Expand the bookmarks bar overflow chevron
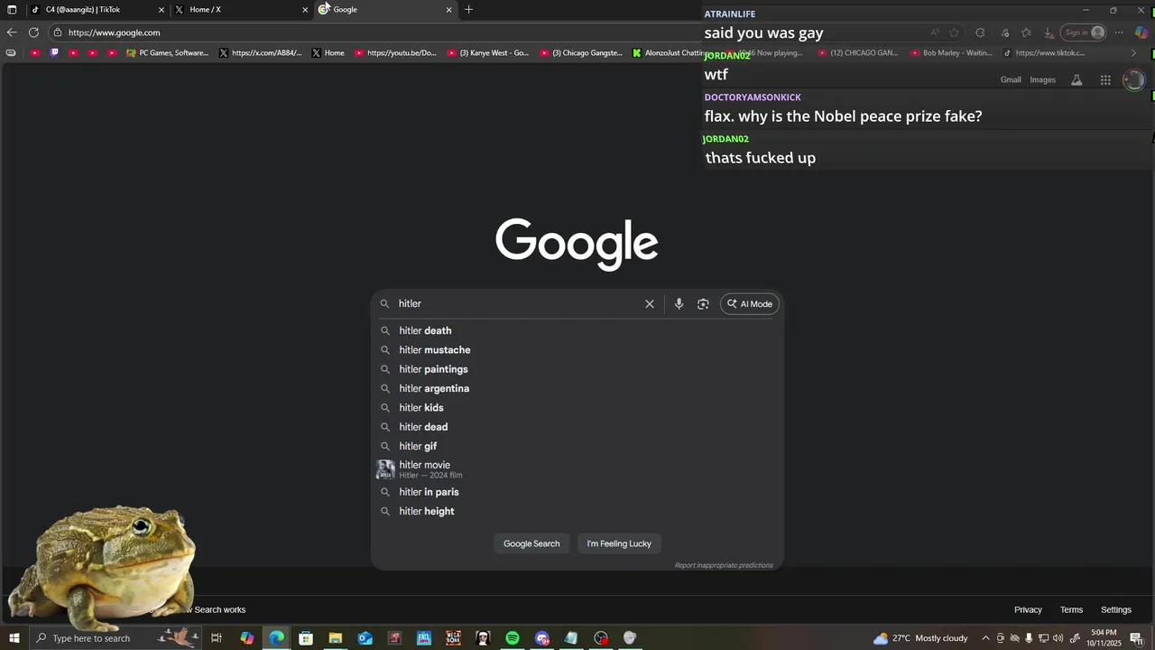This screenshot has height=650, width=1155. (x=1134, y=52)
